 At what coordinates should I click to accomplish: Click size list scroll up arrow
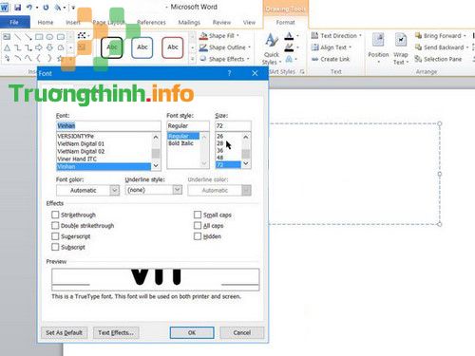point(246,137)
